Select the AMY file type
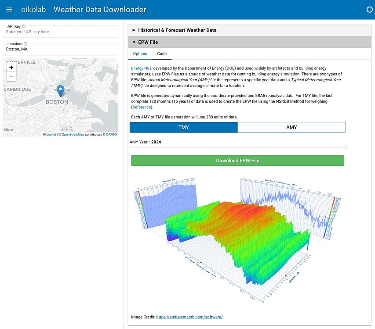The width and height of the screenshot is (375, 329). click(291, 127)
